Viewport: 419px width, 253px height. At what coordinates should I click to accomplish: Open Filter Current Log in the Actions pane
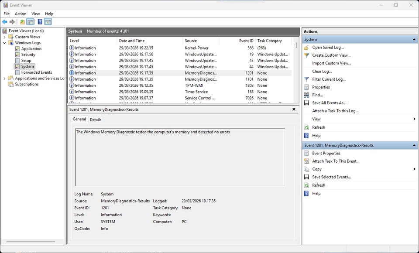pos(329,79)
